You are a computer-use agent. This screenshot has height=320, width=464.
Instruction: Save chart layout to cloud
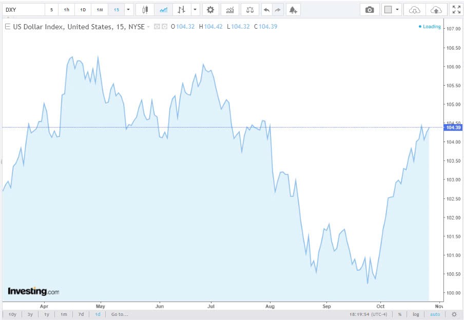(x=435, y=10)
